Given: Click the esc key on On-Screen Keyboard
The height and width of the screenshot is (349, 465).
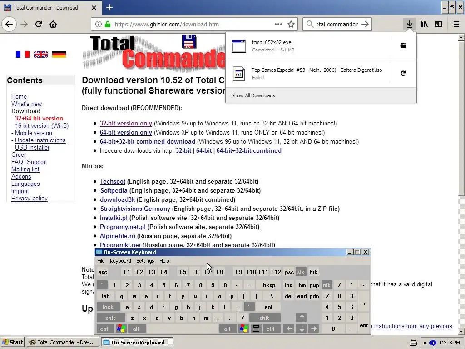Looking at the screenshot, I should tap(103, 272).
